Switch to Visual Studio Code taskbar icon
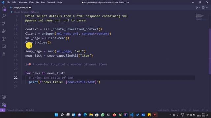The image size is (211, 118). coord(132,115)
